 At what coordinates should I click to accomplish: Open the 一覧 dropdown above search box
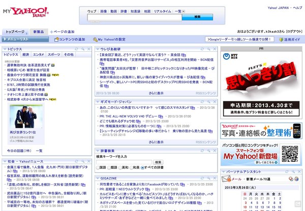[x=179, y=11]
